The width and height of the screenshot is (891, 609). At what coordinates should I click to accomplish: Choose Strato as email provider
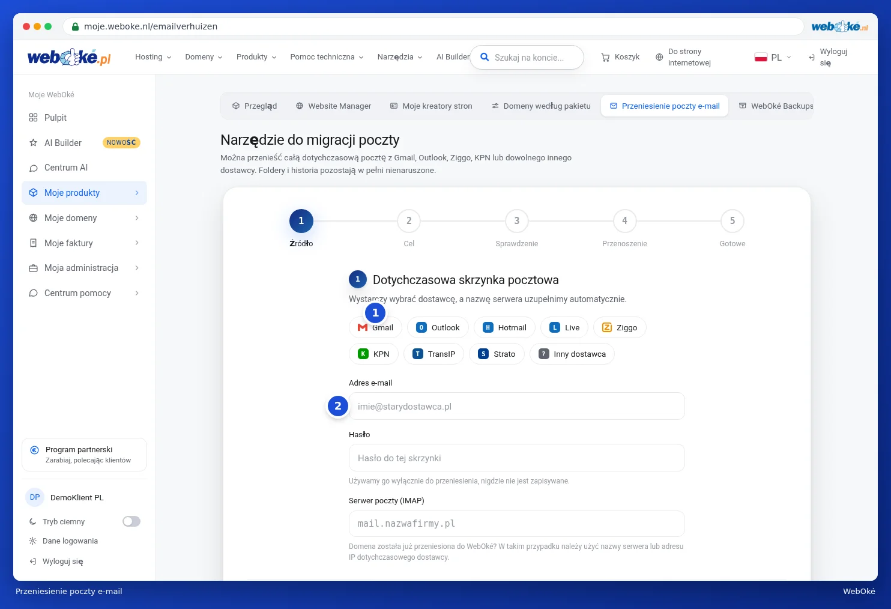pyautogui.click(x=497, y=354)
